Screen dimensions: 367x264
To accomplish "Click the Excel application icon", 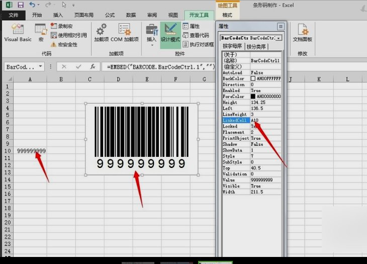I will [x=9, y=5].
